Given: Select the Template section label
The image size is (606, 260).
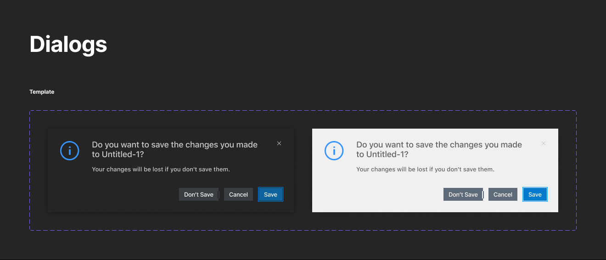Looking at the screenshot, I should pyautogui.click(x=42, y=92).
